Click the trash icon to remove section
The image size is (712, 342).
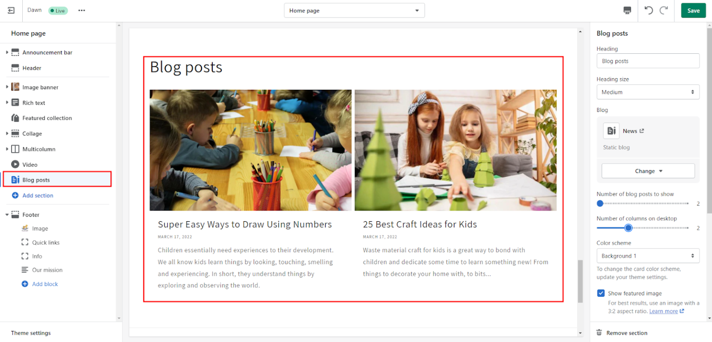click(600, 332)
